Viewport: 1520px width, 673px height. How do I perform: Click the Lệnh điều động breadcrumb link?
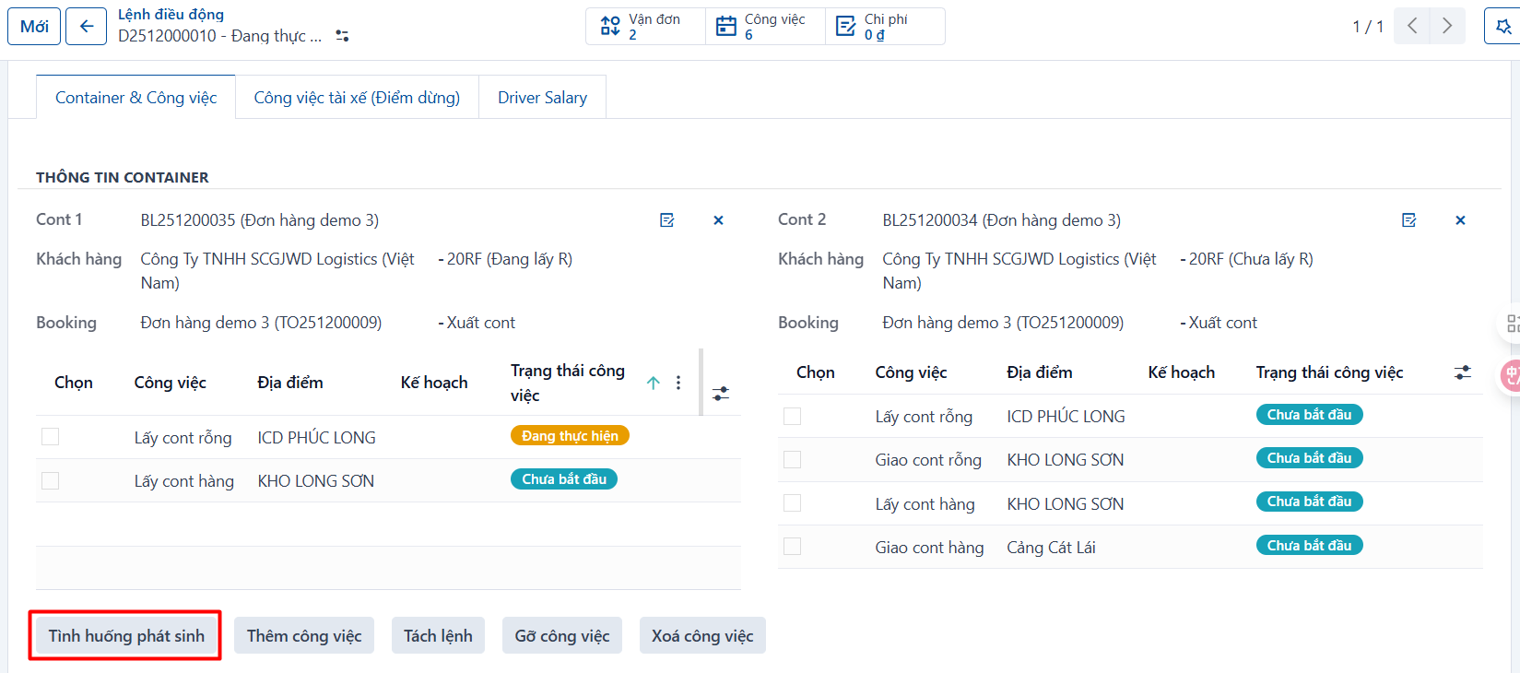pyautogui.click(x=171, y=15)
